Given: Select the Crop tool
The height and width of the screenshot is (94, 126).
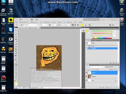Looking at the screenshot, I should (16, 39).
